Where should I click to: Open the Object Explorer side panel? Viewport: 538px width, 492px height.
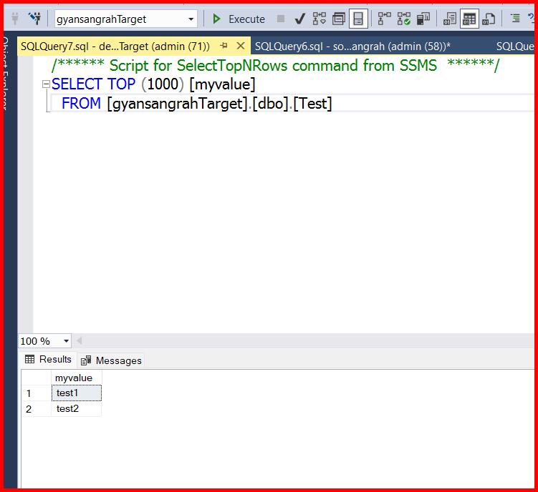coord(6,74)
